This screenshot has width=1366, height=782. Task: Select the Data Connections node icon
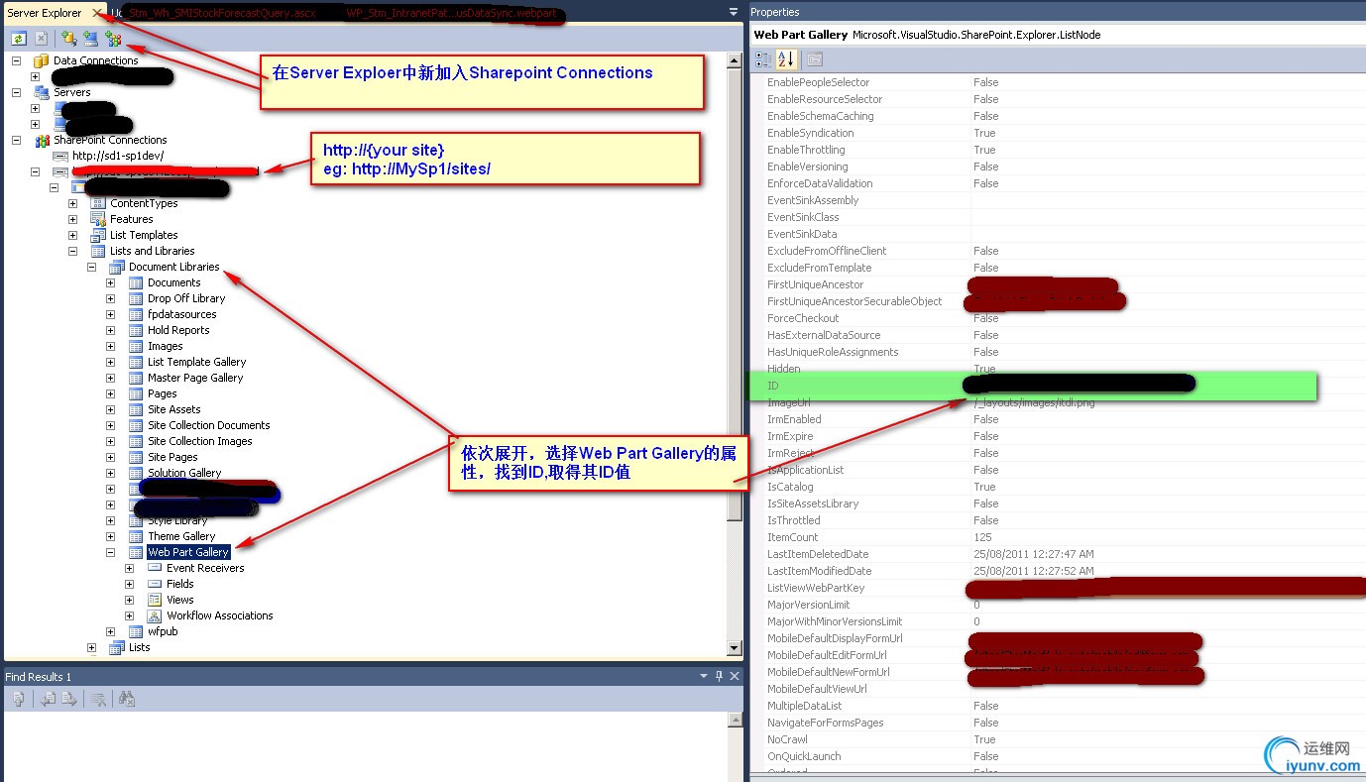tap(42, 60)
